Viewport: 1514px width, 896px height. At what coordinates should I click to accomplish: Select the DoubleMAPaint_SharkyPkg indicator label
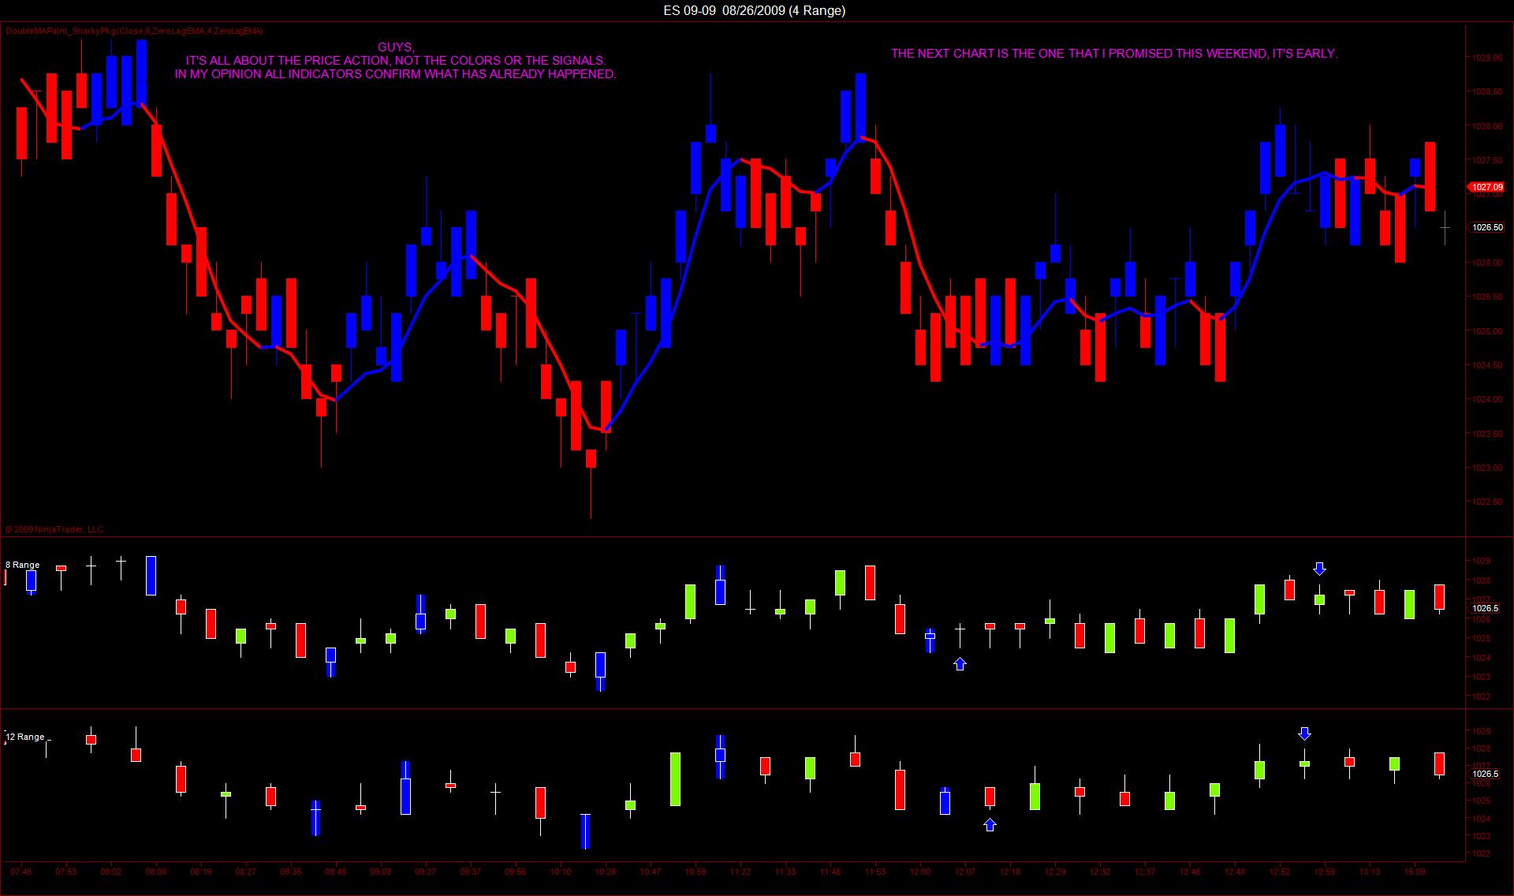(x=135, y=31)
